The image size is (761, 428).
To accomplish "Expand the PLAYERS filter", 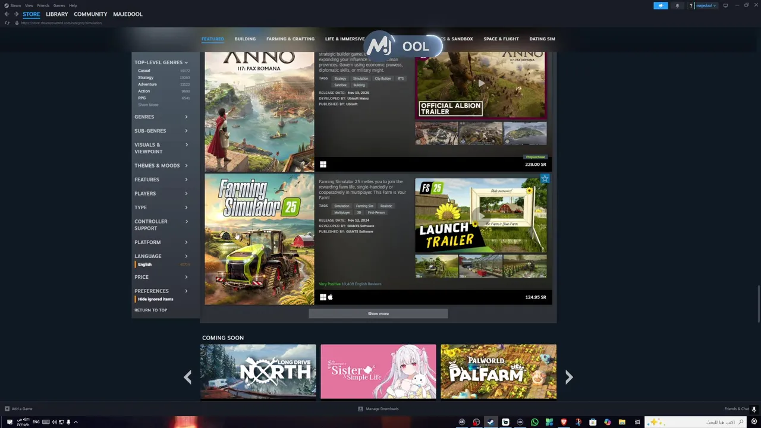I will tap(161, 194).
